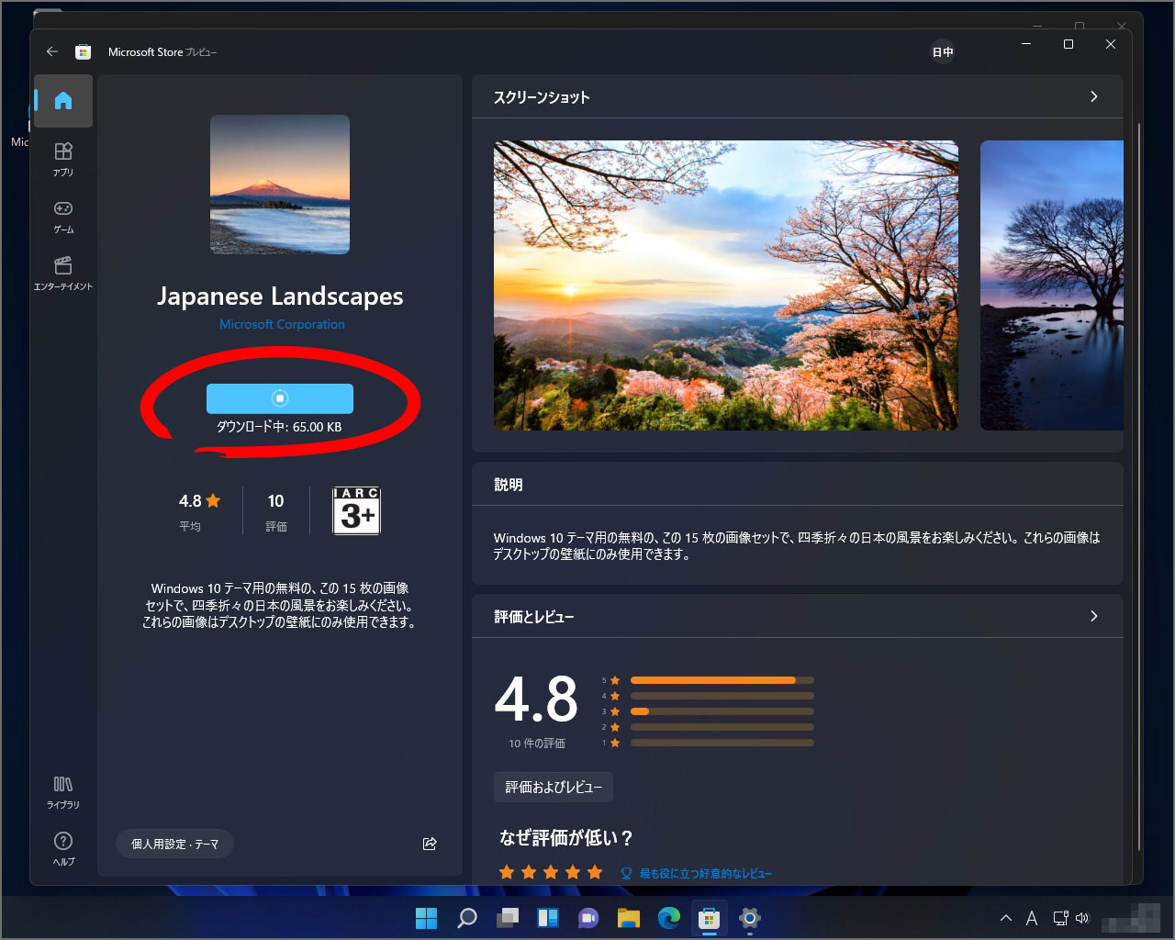Screen dimensions: 1175x940
Task: Open the Home tab in sidebar
Action: coord(63,101)
